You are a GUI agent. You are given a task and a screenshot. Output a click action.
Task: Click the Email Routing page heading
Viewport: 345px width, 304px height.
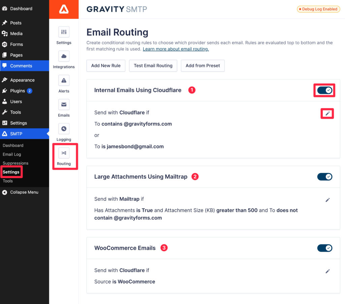pos(117,32)
